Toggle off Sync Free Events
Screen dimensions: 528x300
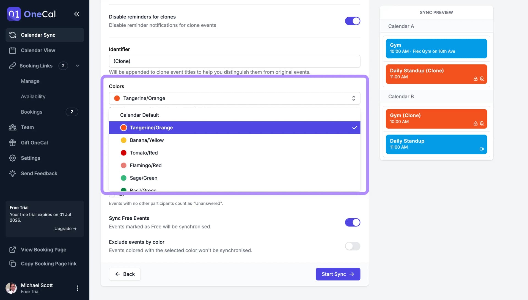point(353,222)
